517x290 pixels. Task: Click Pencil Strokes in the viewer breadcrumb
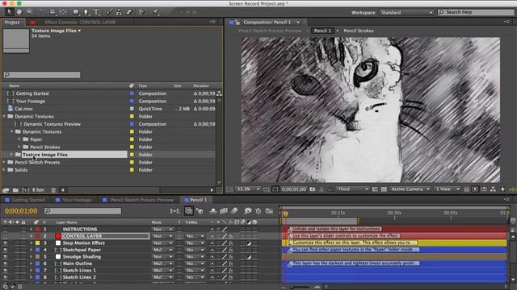click(x=359, y=31)
